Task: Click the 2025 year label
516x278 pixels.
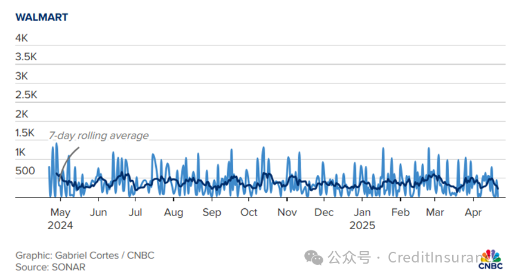Action: [x=362, y=226]
